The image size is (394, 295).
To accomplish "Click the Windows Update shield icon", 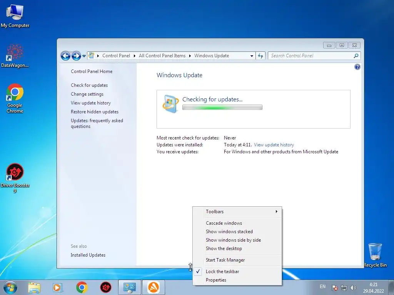I will pos(170,104).
